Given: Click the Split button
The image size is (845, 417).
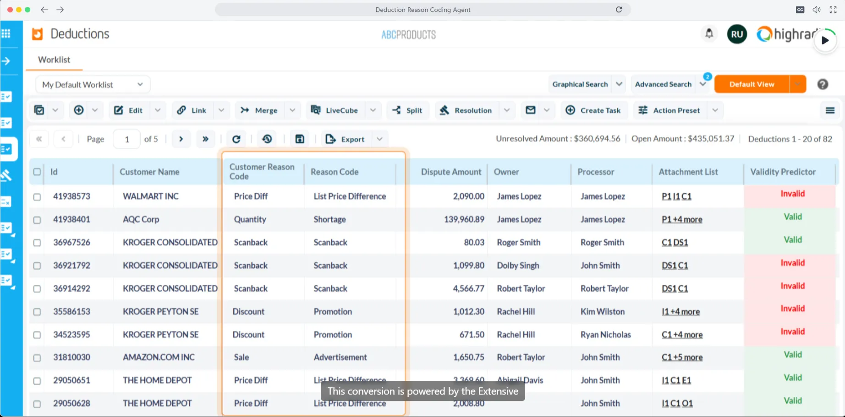Looking at the screenshot, I should click(408, 110).
